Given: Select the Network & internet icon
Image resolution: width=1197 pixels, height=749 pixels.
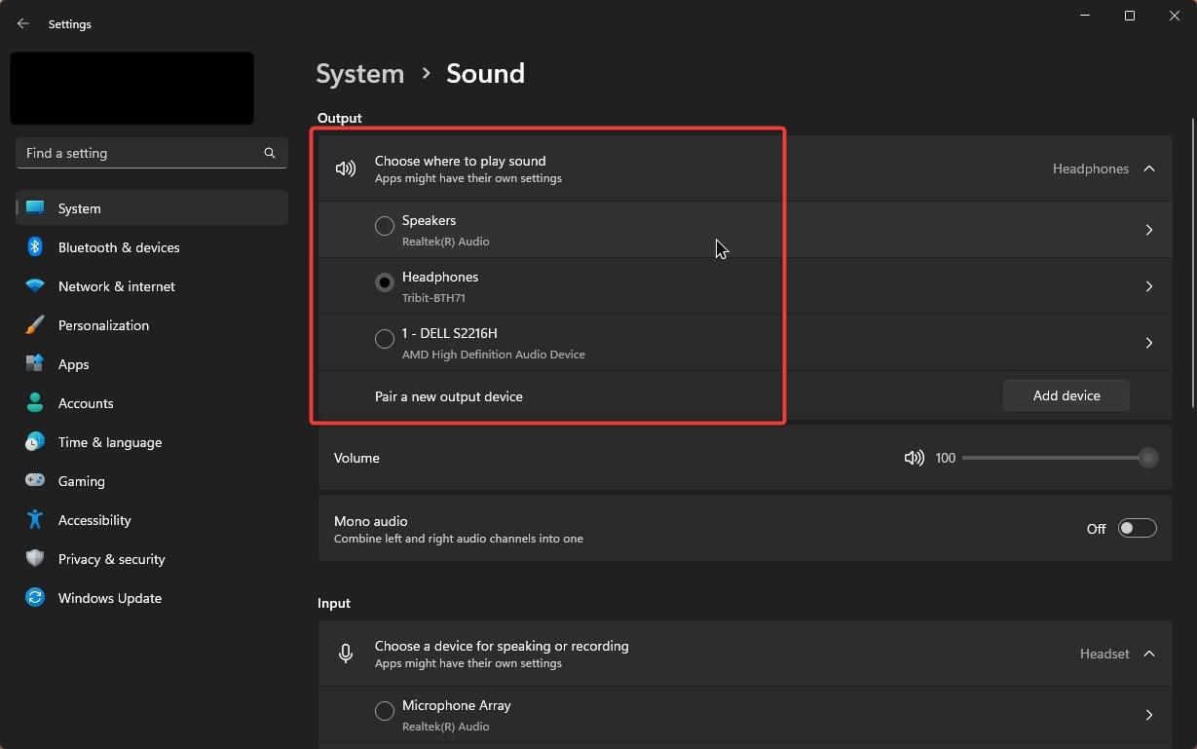Looking at the screenshot, I should [x=34, y=285].
